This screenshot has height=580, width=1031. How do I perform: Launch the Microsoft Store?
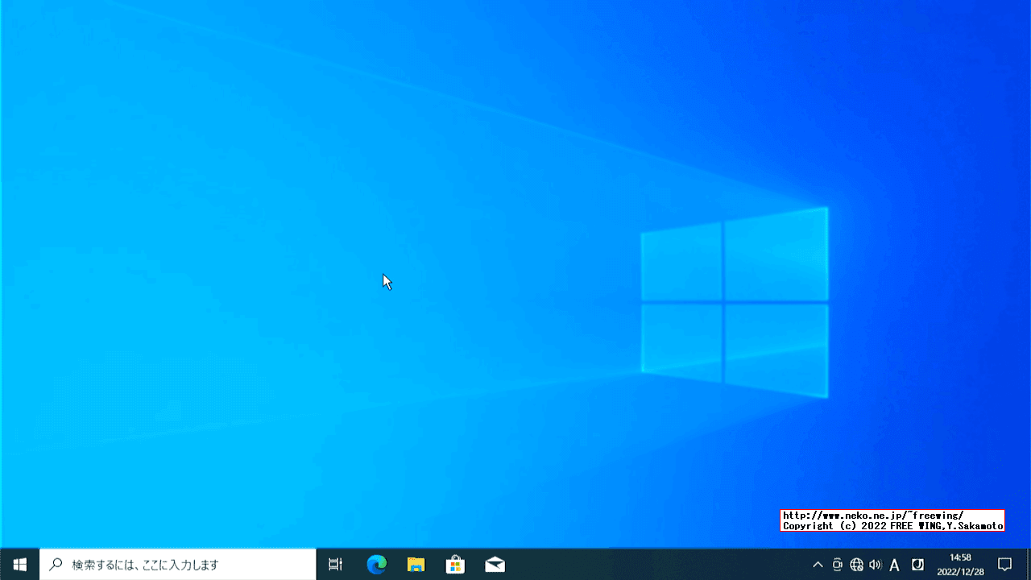click(x=456, y=565)
